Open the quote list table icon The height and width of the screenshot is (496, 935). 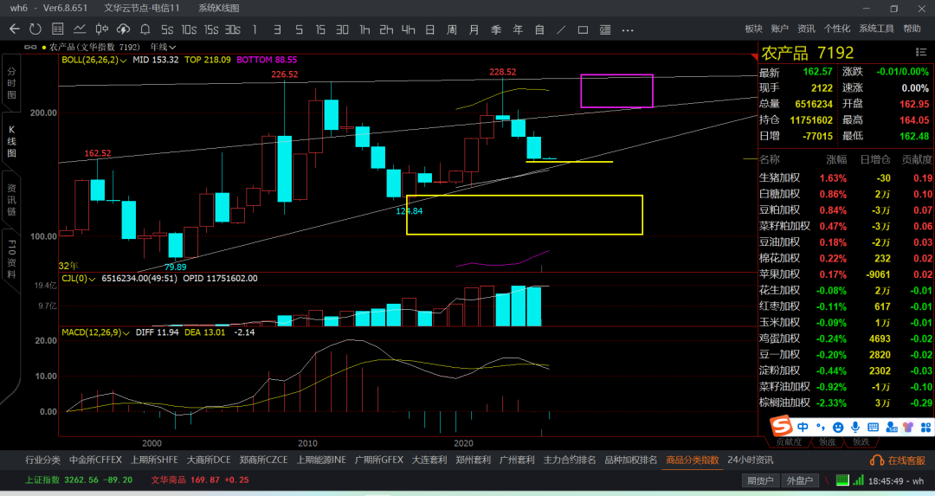pyautogui.click(x=58, y=29)
